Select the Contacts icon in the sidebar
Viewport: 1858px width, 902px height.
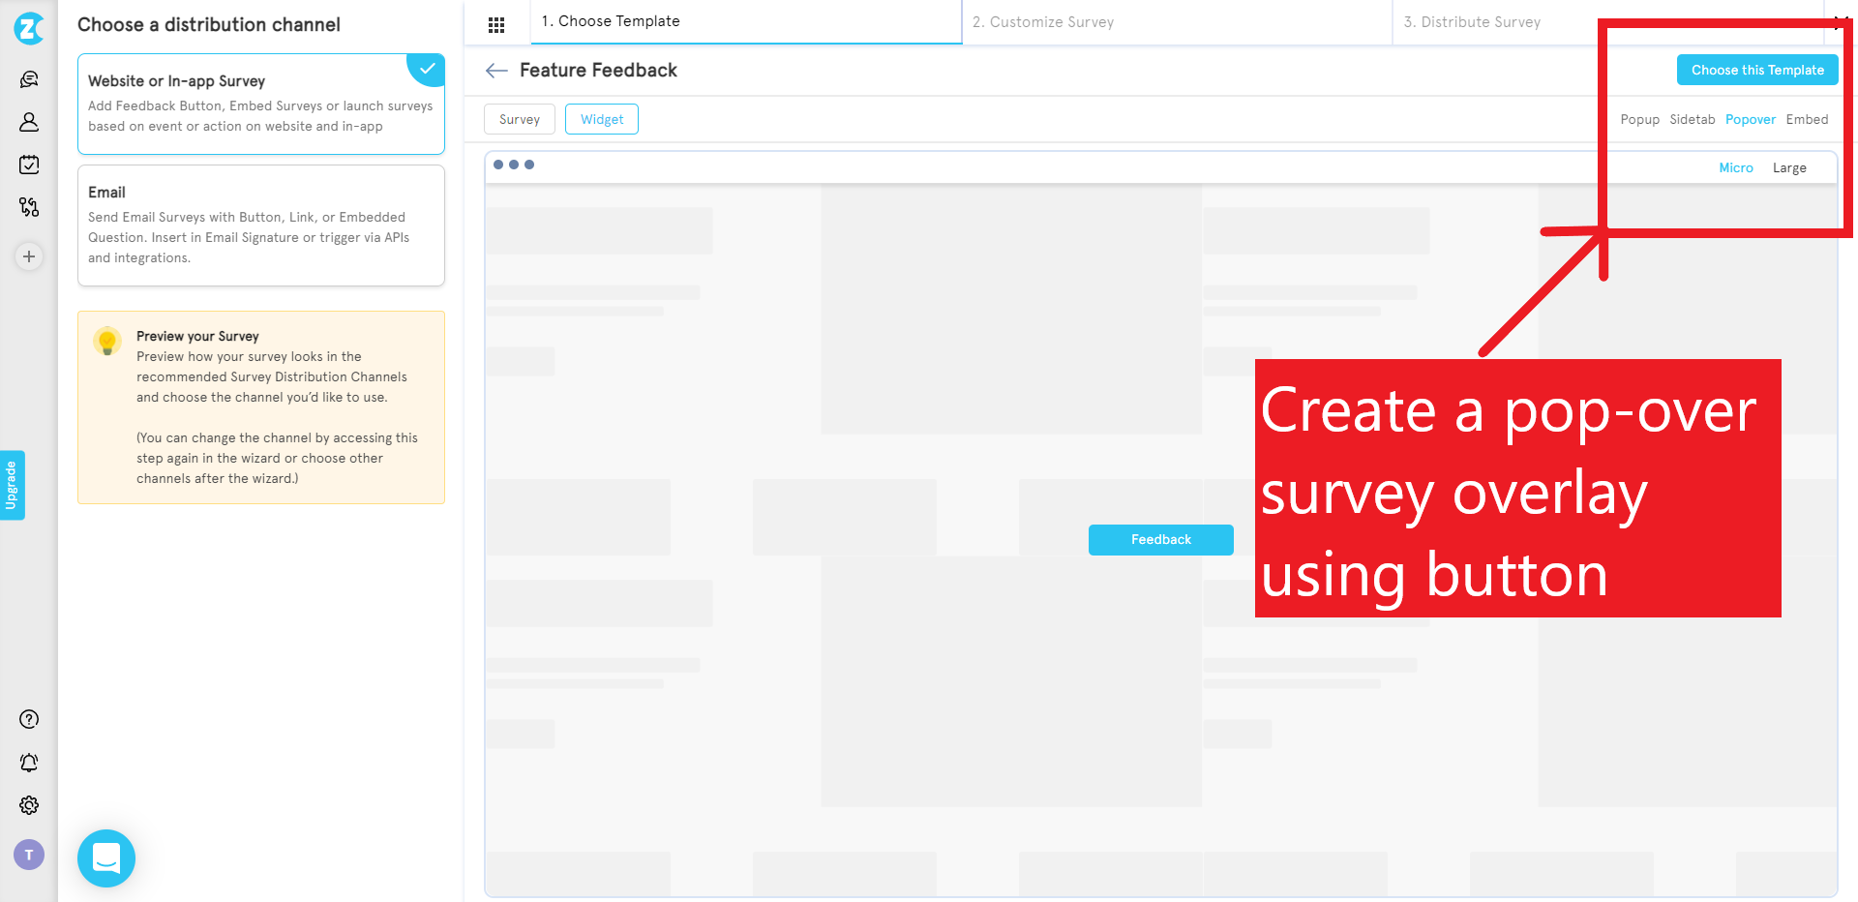click(x=28, y=122)
